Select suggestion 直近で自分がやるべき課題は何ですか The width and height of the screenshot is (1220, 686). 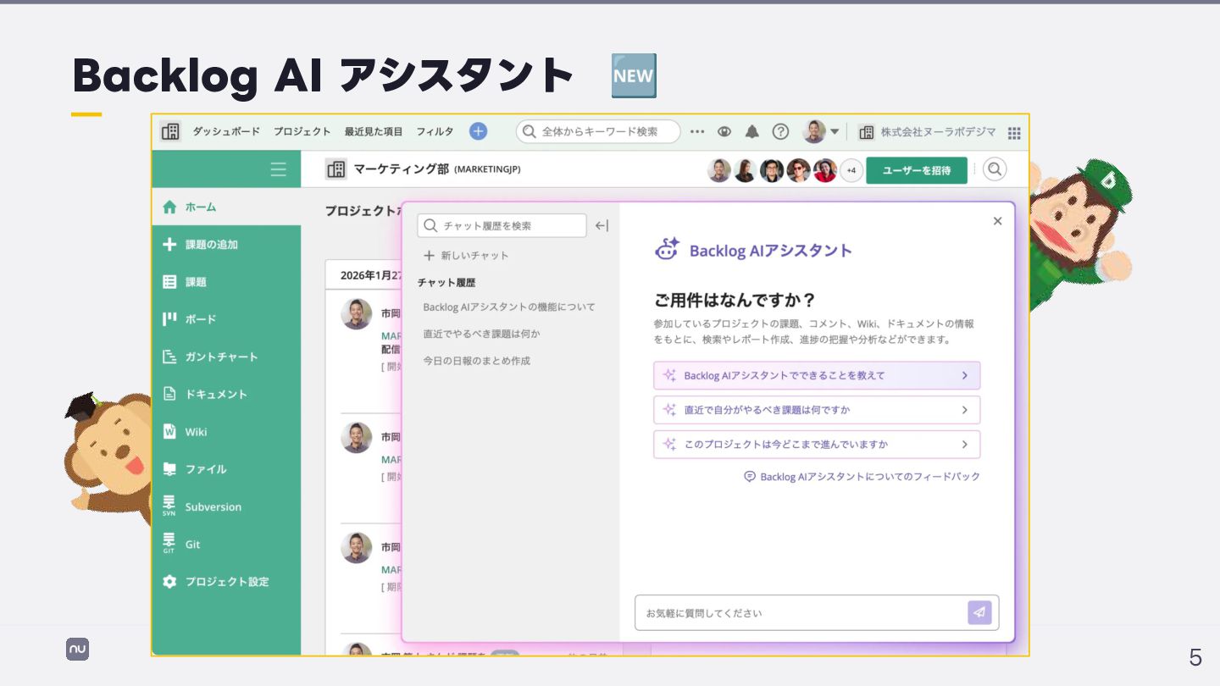tap(817, 410)
